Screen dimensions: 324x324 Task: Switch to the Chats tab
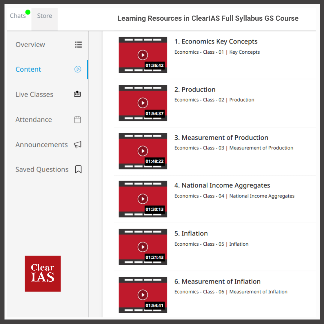(x=18, y=16)
